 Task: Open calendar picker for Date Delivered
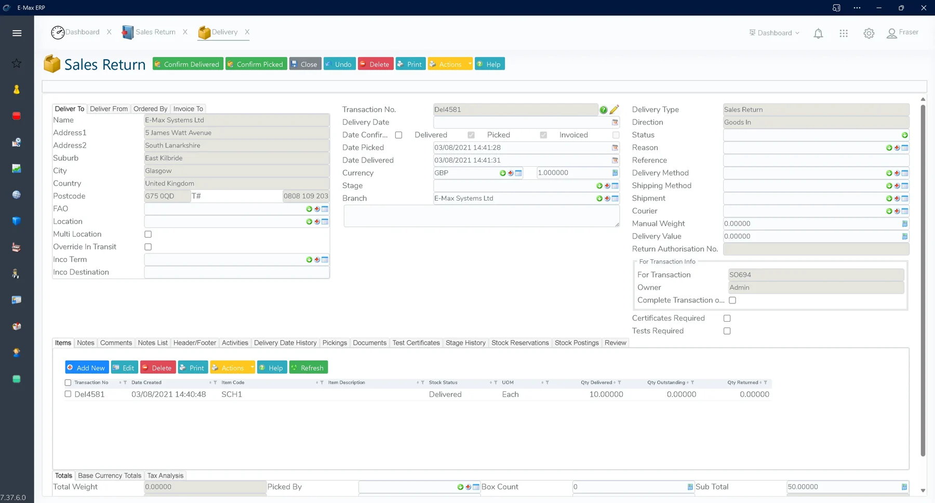615,160
